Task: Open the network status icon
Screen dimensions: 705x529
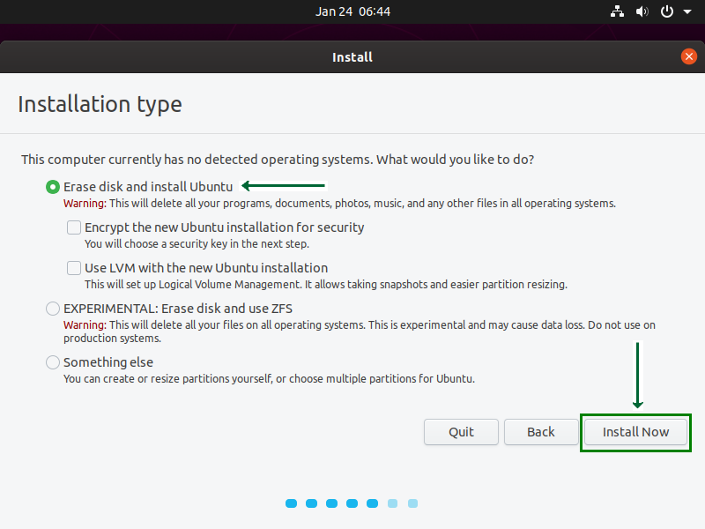Action: point(617,11)
